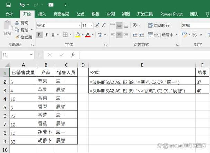
Task: Switch to the 开发工具 ribbon tab
Action: tap(145, 14)
